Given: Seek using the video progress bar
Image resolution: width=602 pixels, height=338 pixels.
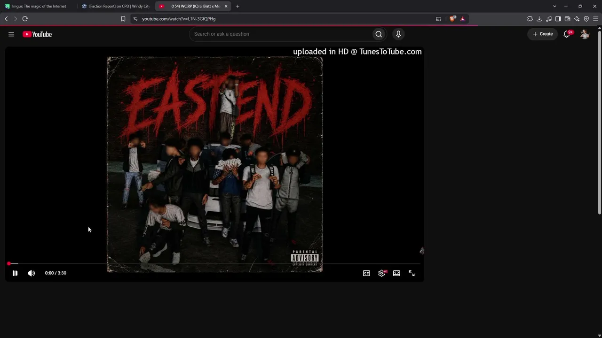Looking at the screenshot, I should 214,263.
